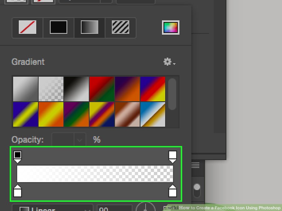Choose the solid color fill type
Screen dimensions: 282x211
point(58,27)
